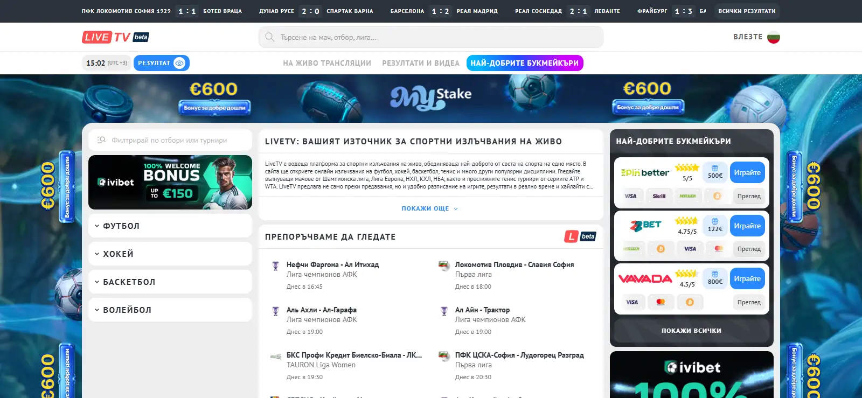
Task: Toggle the РЕЗУЛТАТ eye visibility switch
Action: coord(179,63)
